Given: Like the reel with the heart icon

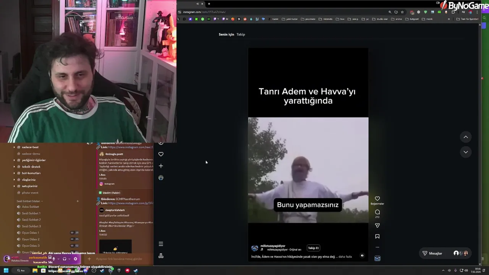Looking at the screenshot, I should tap(377, 199).
